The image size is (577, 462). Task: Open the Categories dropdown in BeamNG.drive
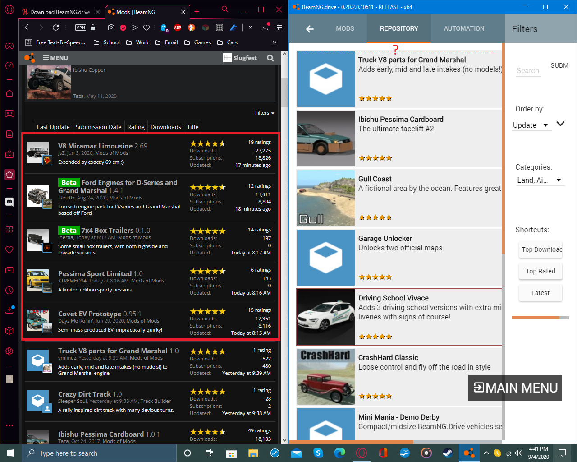[540, 180]
